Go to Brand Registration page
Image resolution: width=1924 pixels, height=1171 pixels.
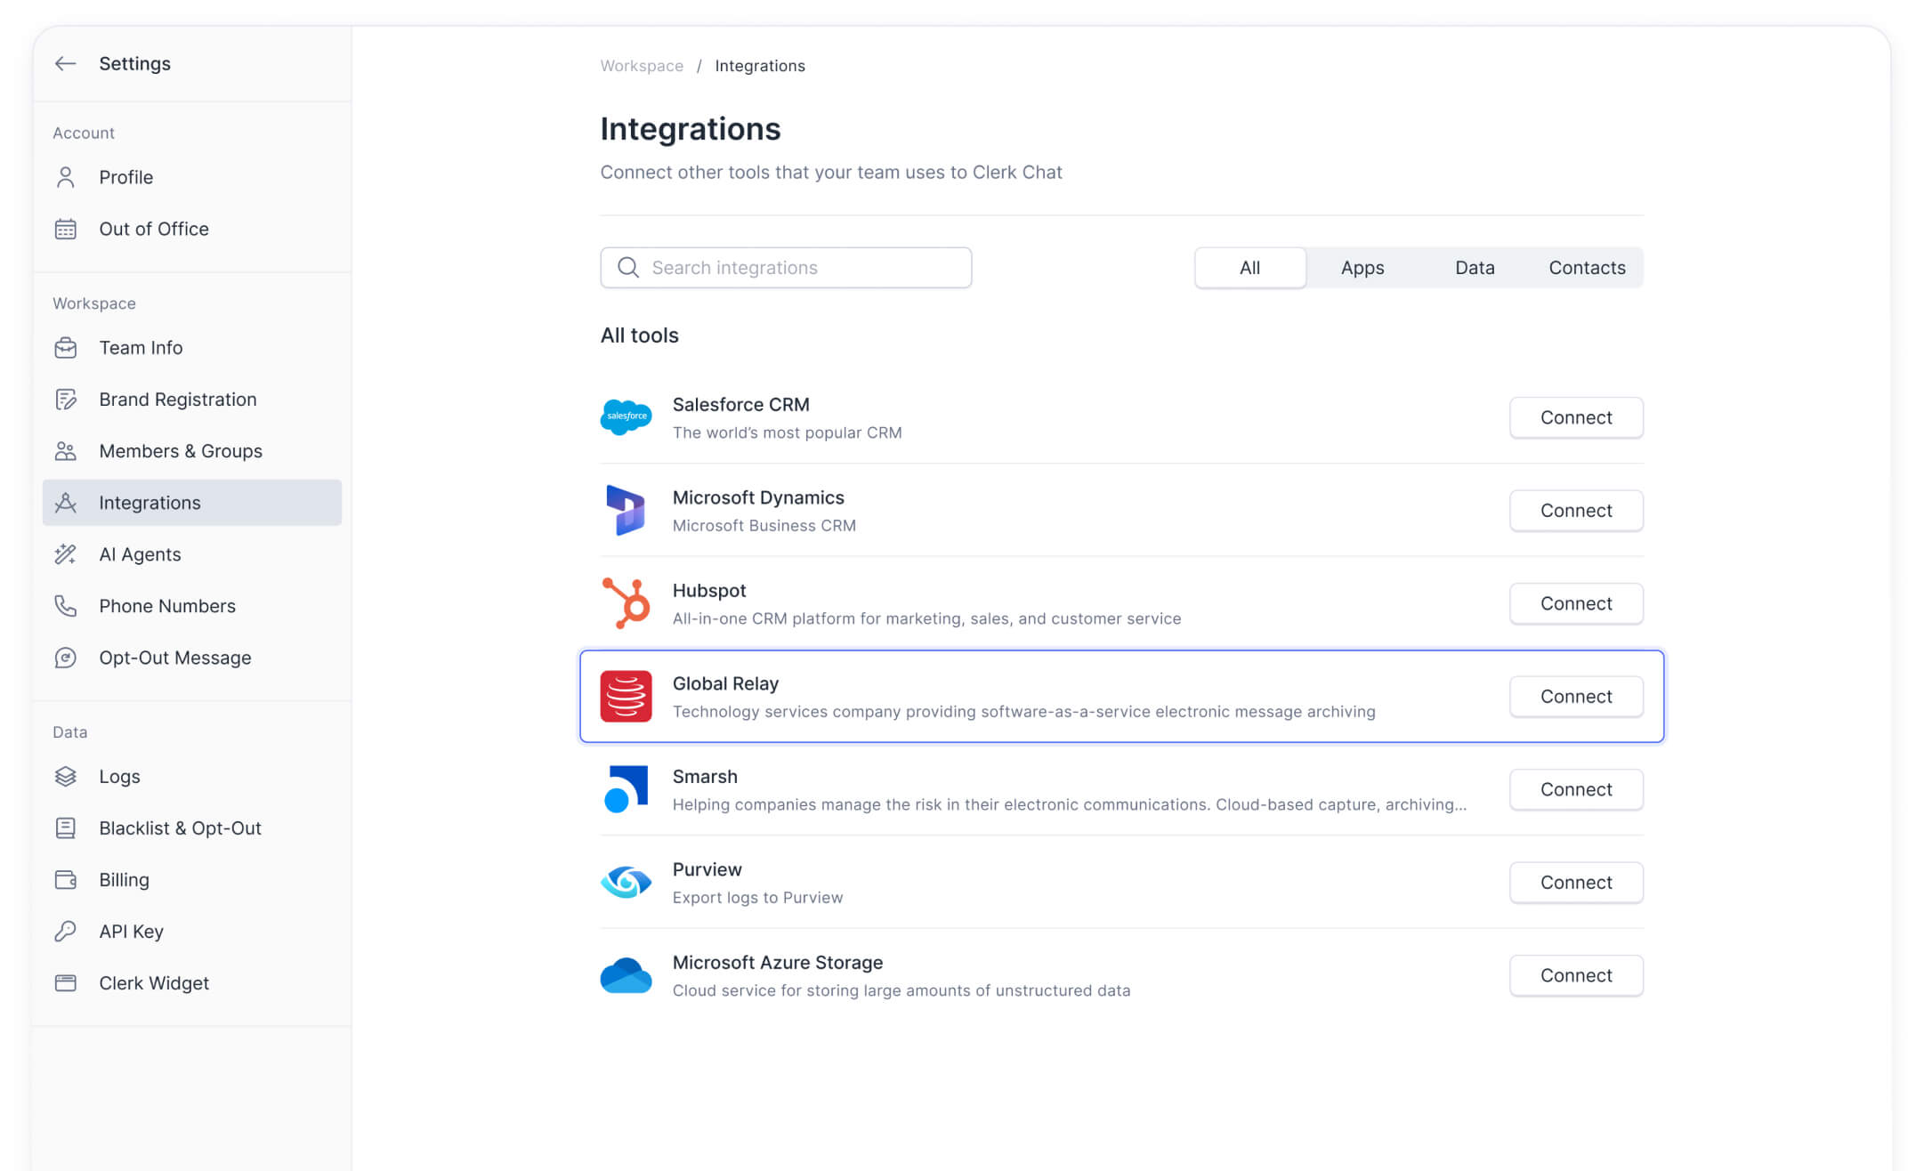click(x=192, y=400)
